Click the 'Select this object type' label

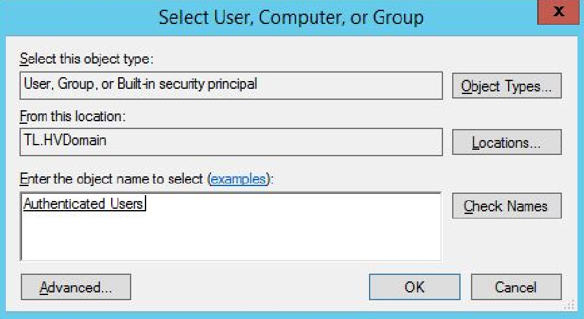[x=85, y=60]
